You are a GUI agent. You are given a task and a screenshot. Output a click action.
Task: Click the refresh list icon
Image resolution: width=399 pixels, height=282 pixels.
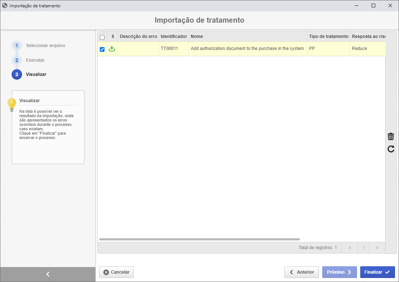pyautogui.click(x=391, y=149)
